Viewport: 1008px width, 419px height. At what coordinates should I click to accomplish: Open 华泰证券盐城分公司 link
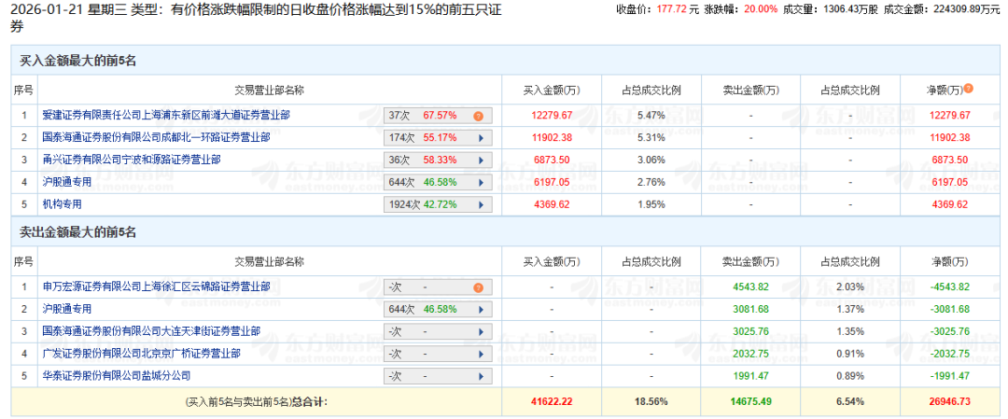pos(116,376)
